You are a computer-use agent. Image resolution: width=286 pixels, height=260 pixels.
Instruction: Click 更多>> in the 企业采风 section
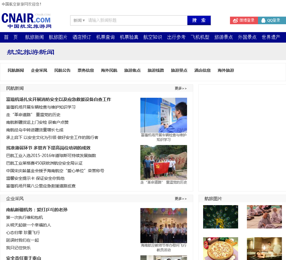[181, 199]
